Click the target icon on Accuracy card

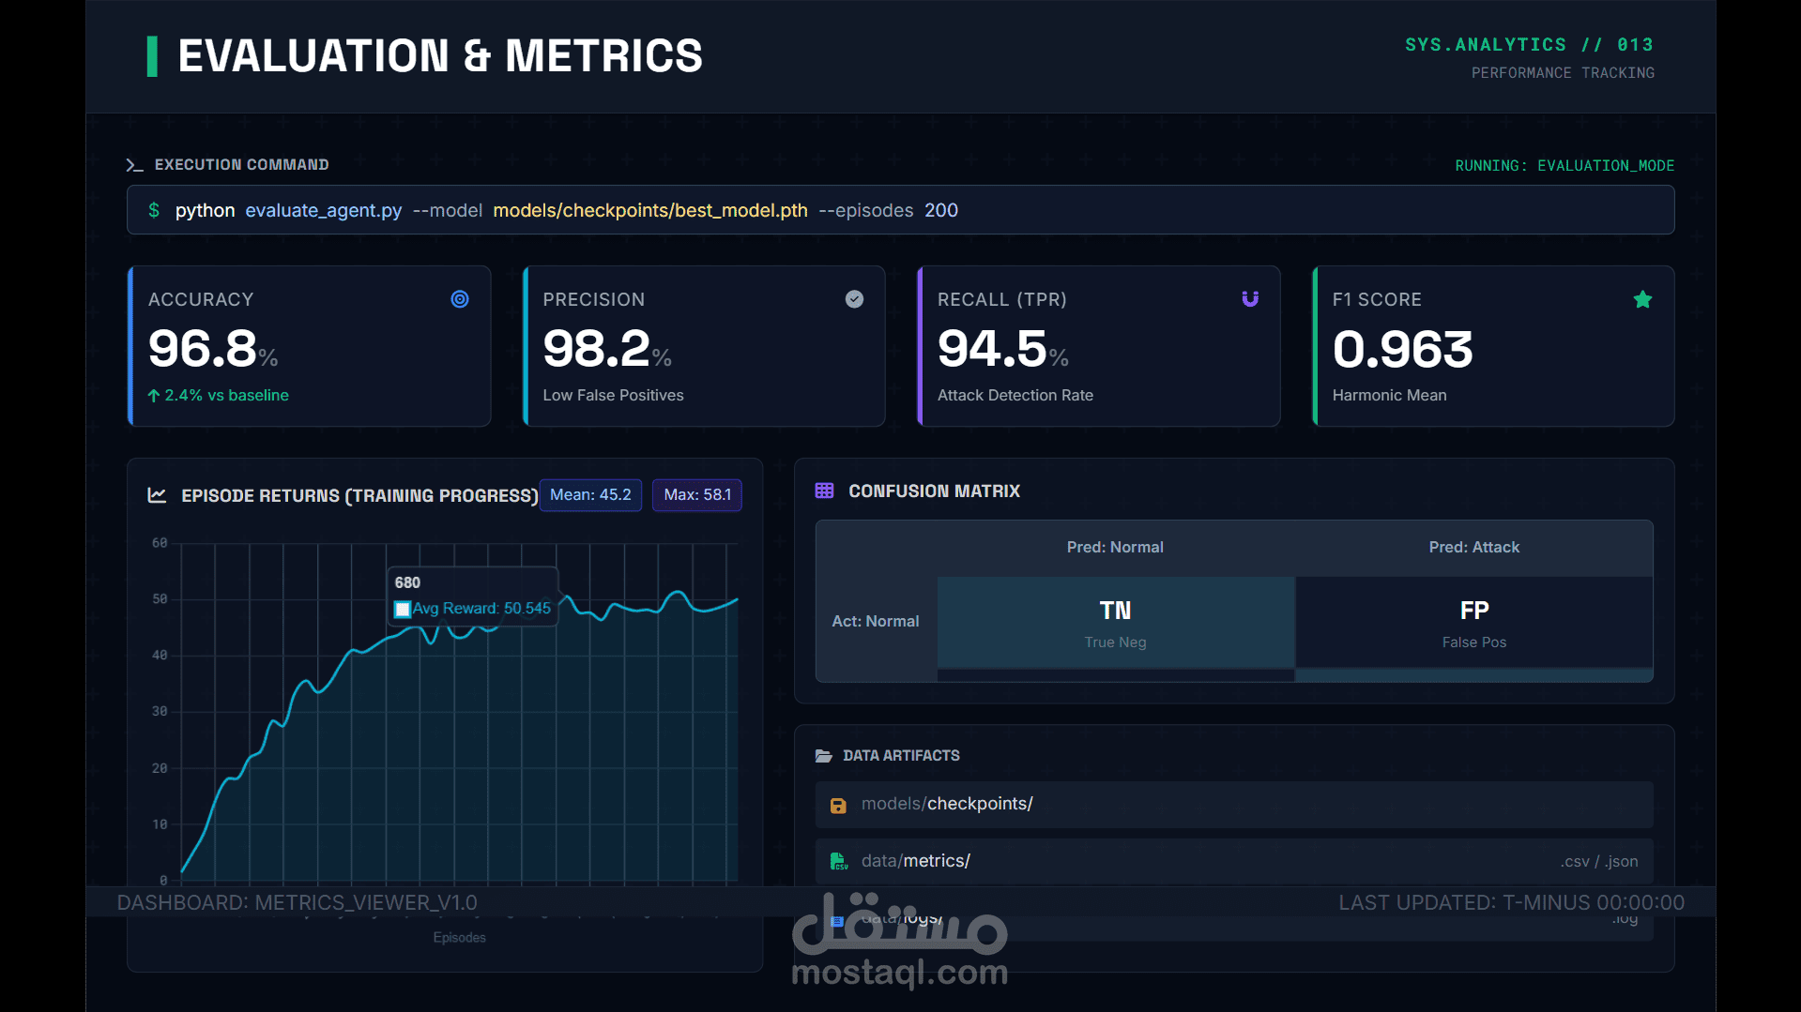click(x=460, y=299)
